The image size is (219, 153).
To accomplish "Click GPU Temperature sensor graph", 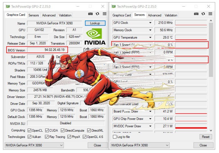I will click(x=191, y=37).
